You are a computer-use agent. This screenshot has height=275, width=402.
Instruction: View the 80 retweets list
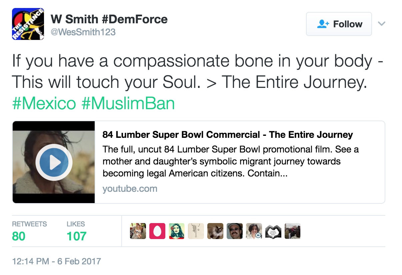pos(29,231)
